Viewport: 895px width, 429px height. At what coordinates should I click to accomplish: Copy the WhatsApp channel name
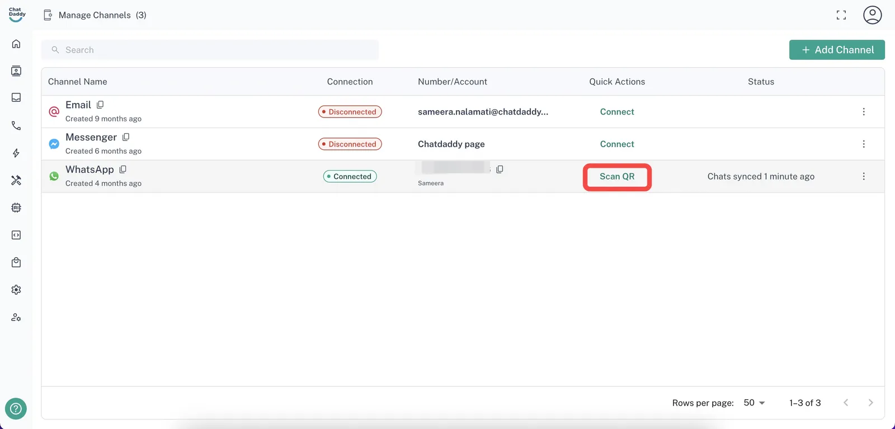[123, 169]
